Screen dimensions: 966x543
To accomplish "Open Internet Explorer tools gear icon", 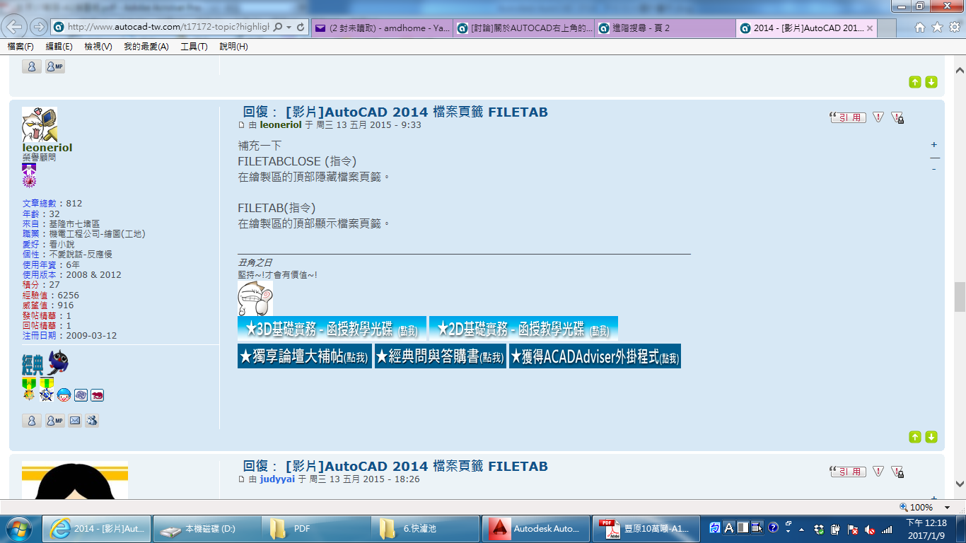I will point(954,27).
